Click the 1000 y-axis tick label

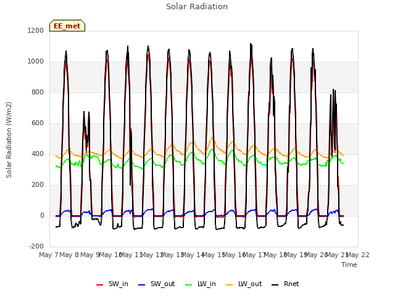coord(36,62)
